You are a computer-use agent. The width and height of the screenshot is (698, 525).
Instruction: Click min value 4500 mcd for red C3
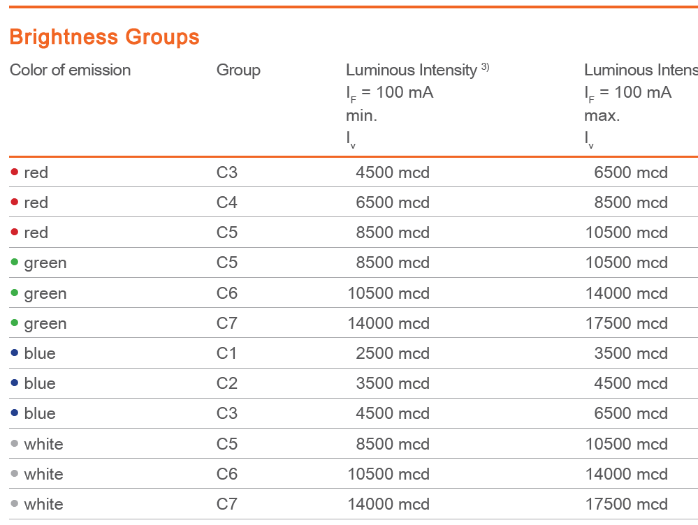pos(393,172)
